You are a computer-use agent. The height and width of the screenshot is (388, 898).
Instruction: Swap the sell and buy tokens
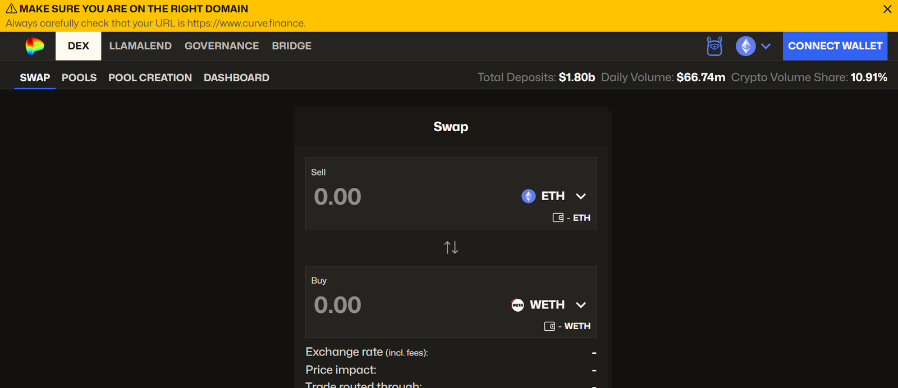coord(451,247)
